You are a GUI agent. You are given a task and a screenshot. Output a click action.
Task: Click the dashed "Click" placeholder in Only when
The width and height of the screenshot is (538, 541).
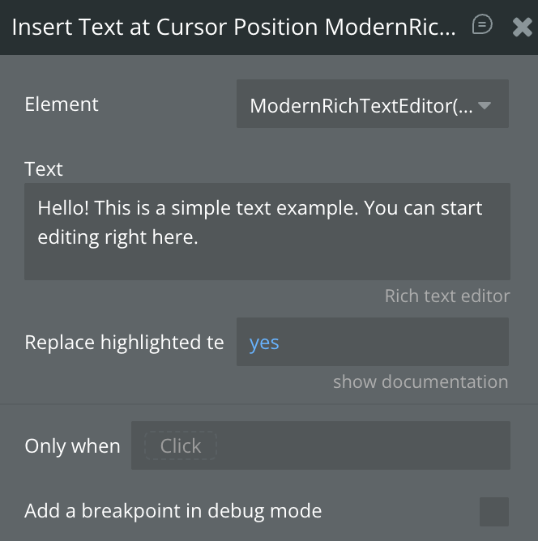pos(181,446)
